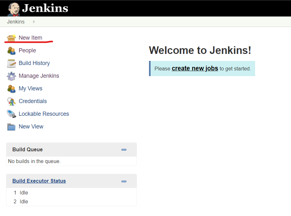Open Lockable Resources page
This screenshot has height=216, width=291.
click(x=44, y=114)
